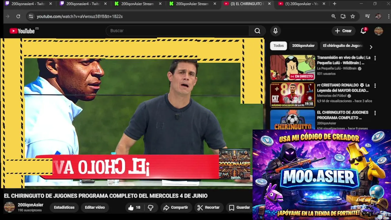Like the video with thumbs up
This screenshot has height=220, width=391.
tap(134, 207)
